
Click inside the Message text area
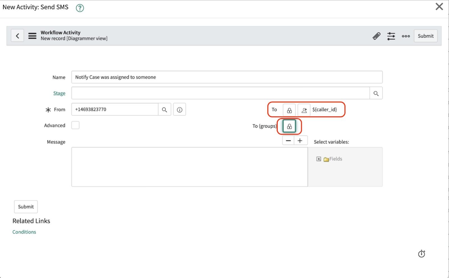point(189,167)
